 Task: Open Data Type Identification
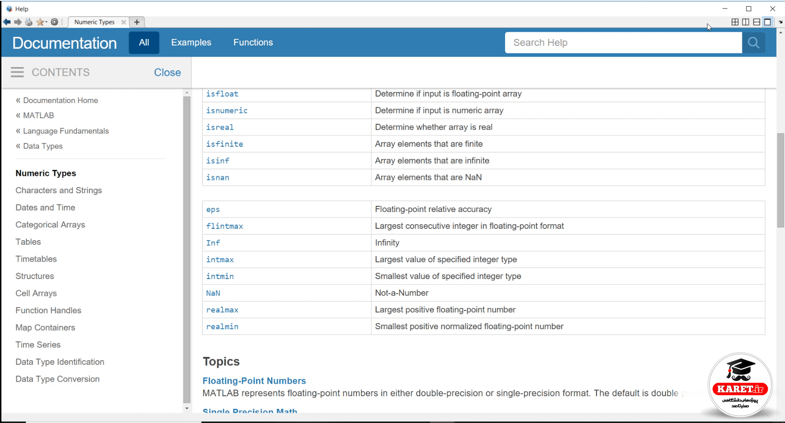pyautogui.click(x=60, y=362)
